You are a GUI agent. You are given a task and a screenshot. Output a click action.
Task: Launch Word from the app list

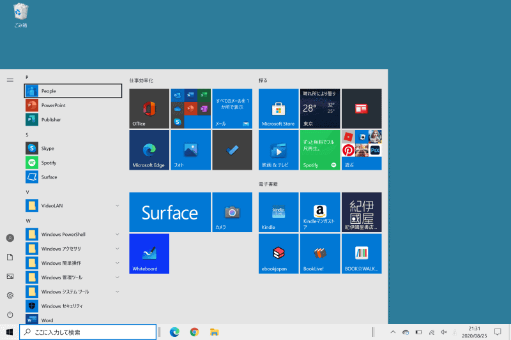73,320
